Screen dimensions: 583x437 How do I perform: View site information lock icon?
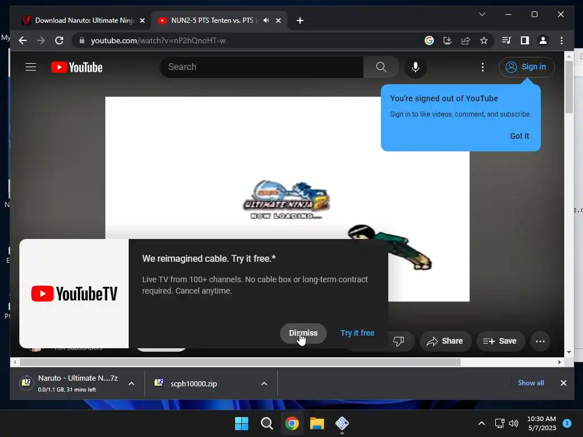pos(82,40)
